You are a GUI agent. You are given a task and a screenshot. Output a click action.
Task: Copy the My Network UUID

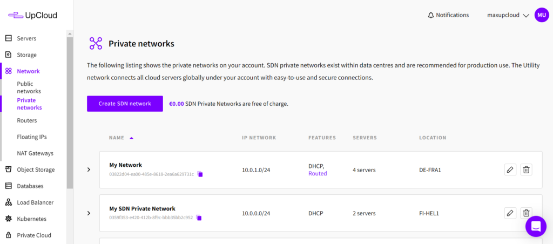(200, 174)
